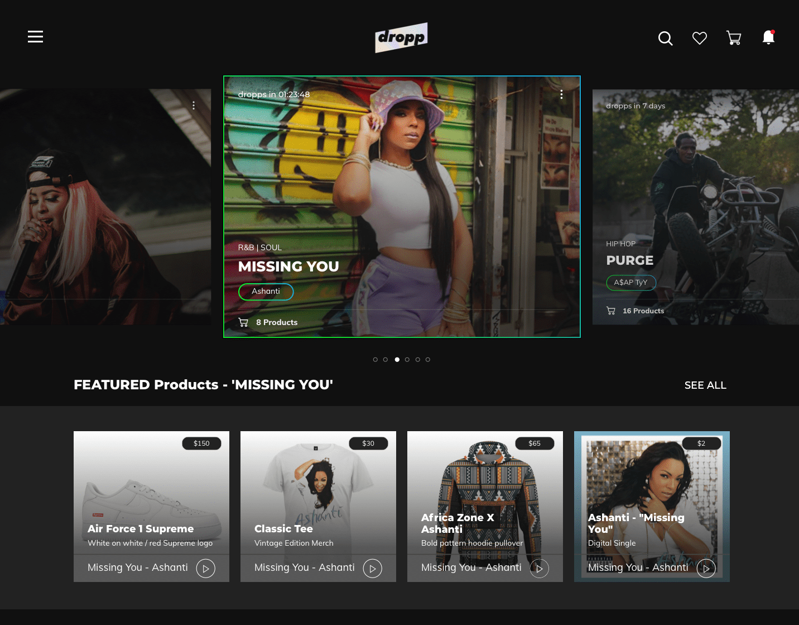Open three-dot menu on left singer card

point(194,105)
